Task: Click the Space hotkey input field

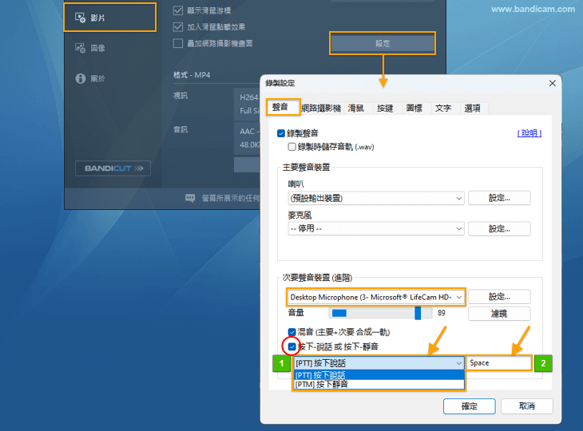Action: [499, 363]
